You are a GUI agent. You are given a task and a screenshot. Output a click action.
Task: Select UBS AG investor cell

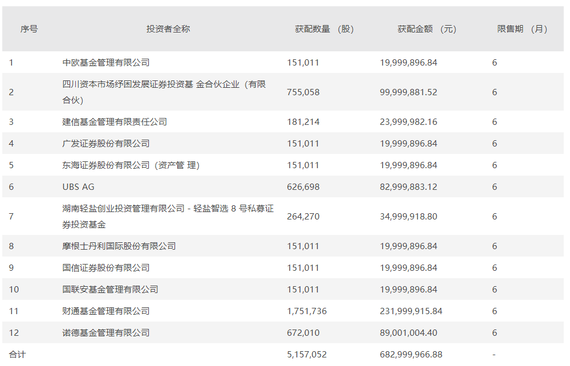click(x=78, y=187)
